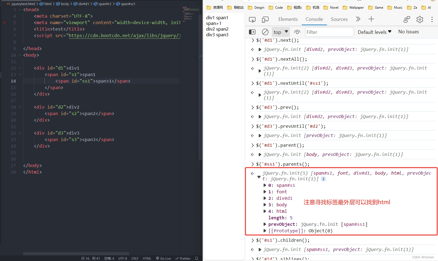
Task: Open the AI bookmark folder
Action: click(x=426, y=8)
